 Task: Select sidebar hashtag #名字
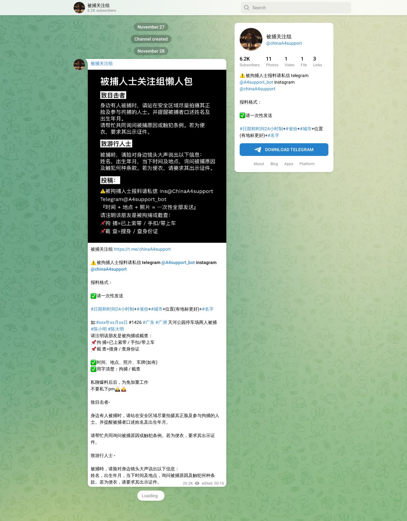[273, 135]
